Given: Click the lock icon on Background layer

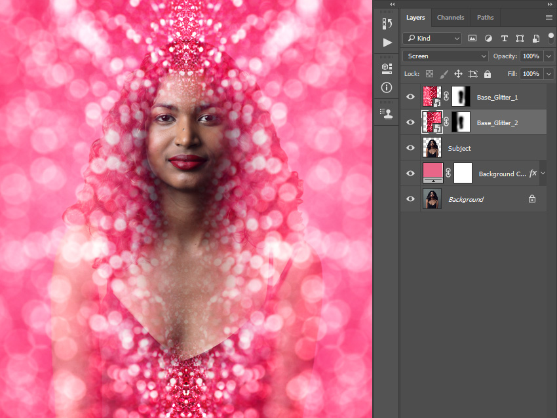Looking at the screenshot, I should pos(532,199).
